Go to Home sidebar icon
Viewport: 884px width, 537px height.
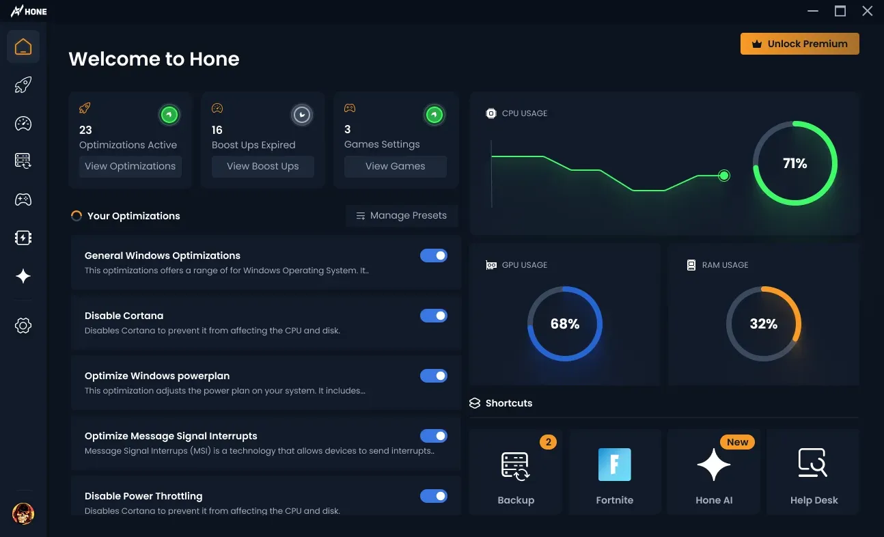[23, 47]
